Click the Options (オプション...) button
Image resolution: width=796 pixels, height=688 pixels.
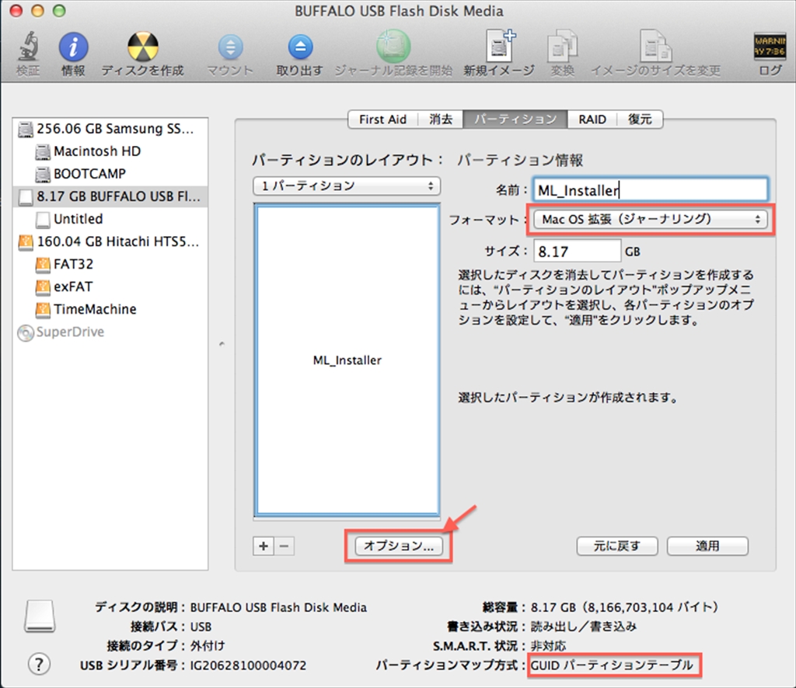click(x=399, y=546)
